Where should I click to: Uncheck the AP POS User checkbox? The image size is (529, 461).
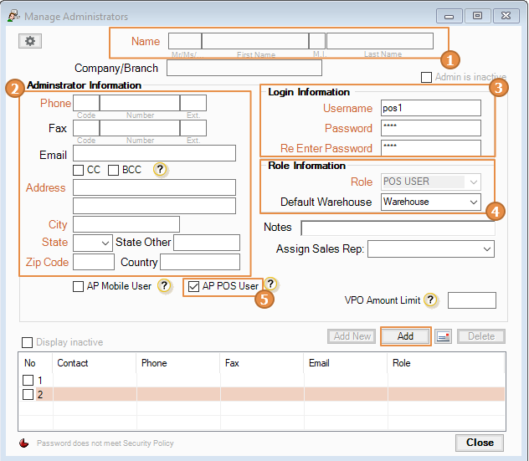(x=194, y=286)
